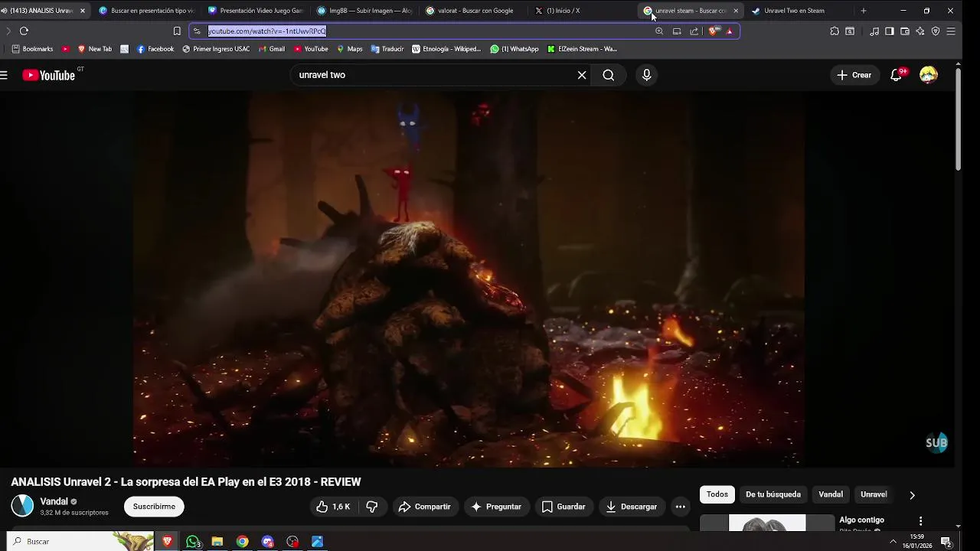Open the Traducir bookmark
980x551 pixels.
pyautogui.click(x=387, y=49)
